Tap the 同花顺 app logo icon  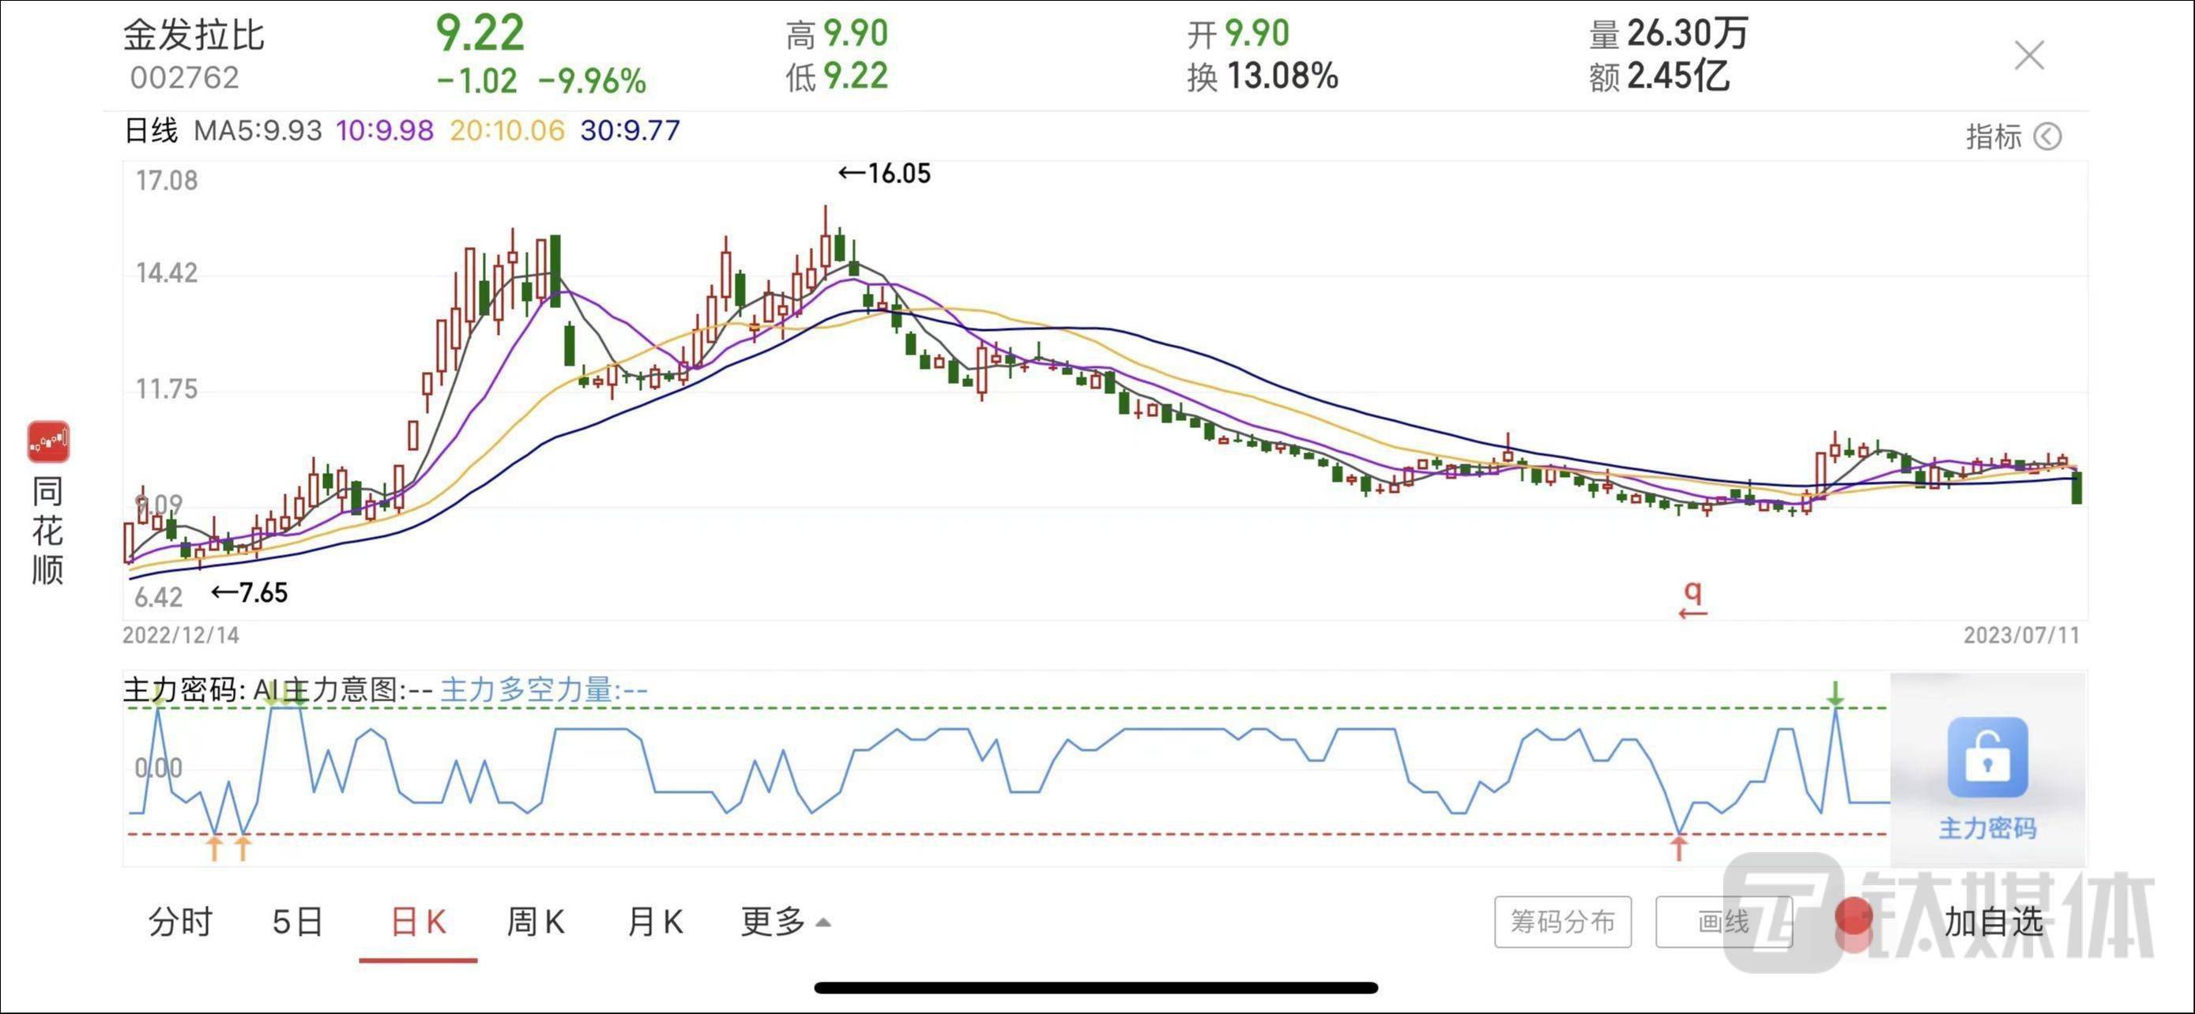point(47,441)
